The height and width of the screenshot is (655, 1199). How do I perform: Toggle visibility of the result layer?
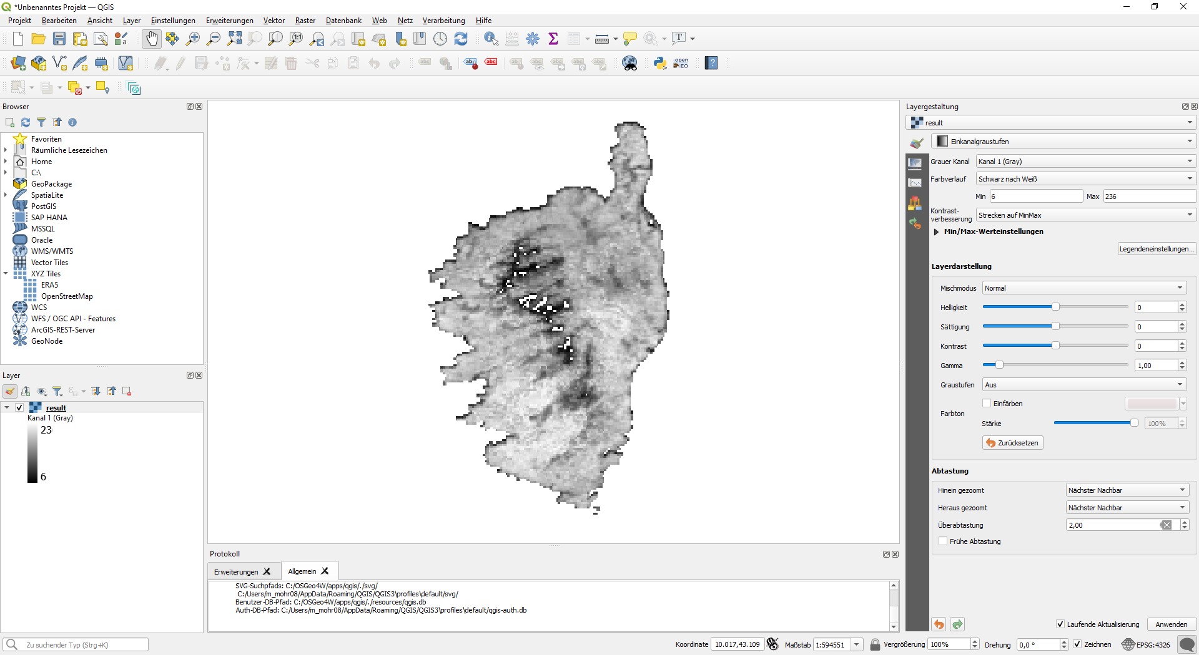(19, 407)
